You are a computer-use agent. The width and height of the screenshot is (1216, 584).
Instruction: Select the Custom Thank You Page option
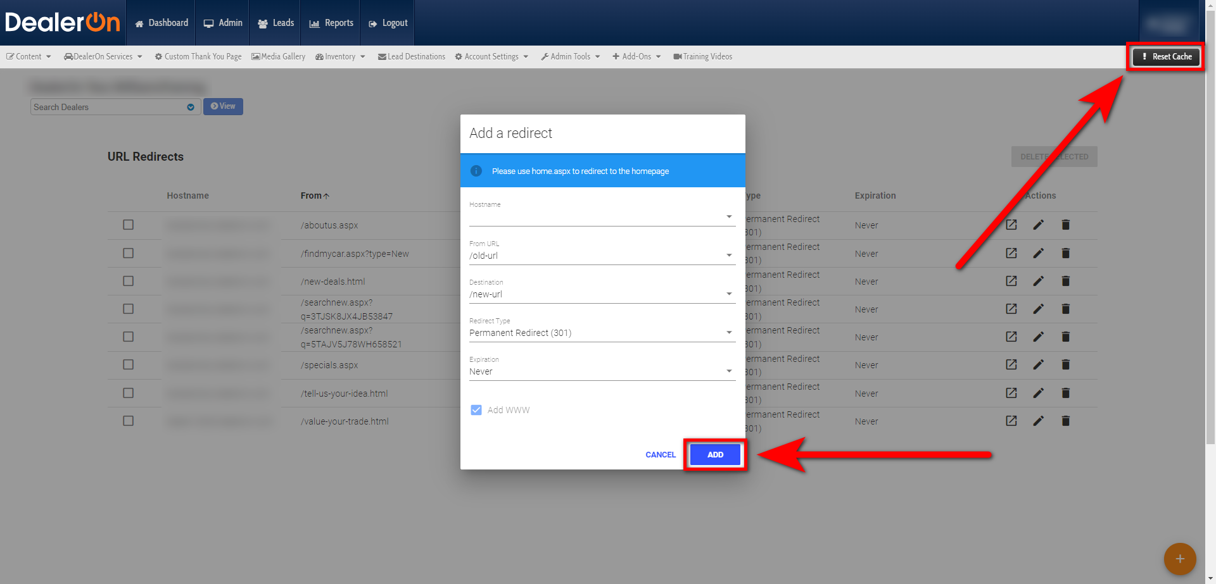click(198, 56)
